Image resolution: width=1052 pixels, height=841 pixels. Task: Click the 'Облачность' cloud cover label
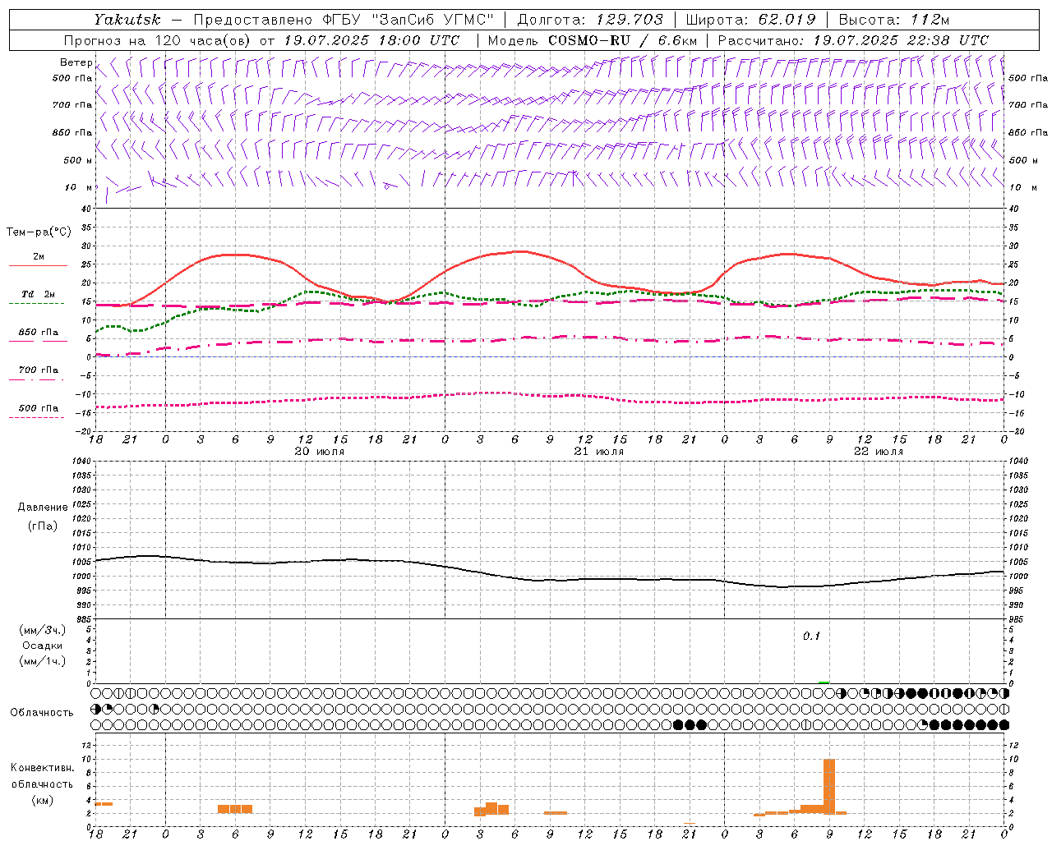pyautogui.click(x=42, y=713)
